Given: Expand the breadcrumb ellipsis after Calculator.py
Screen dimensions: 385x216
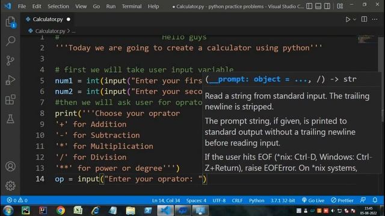Looking at the screenshot, I should click(x=73, y=31).
